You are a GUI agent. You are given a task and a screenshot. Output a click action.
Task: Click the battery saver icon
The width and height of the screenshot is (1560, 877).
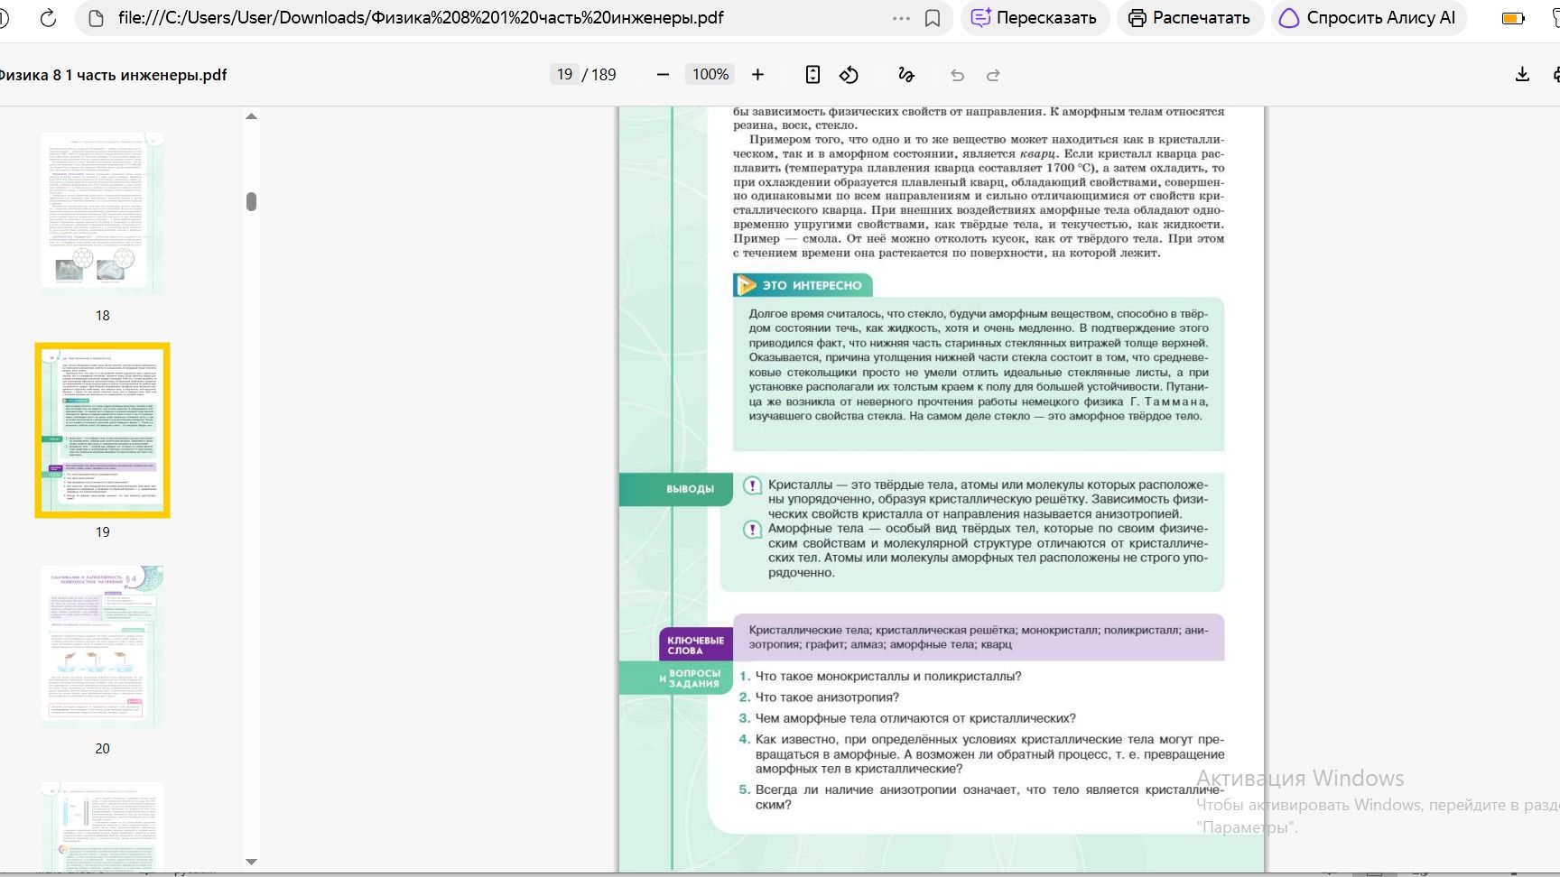point(1513,18)
